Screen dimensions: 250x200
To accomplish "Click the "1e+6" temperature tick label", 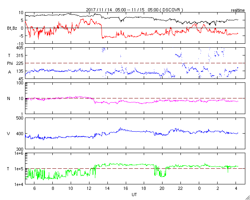I will pos(19,153).
